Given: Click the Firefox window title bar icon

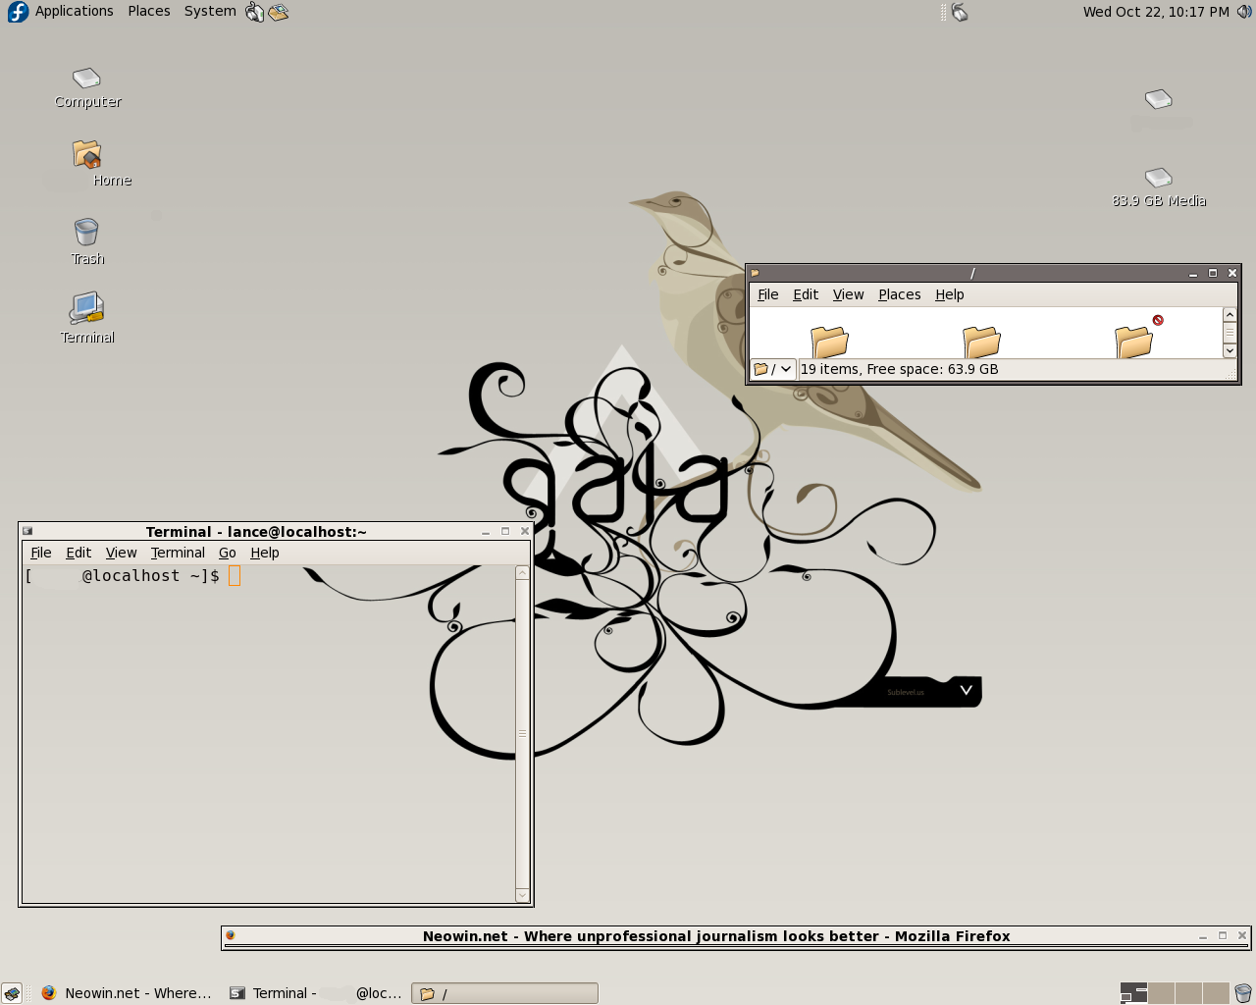Looking at the screenshot, I should click(231, 935).
